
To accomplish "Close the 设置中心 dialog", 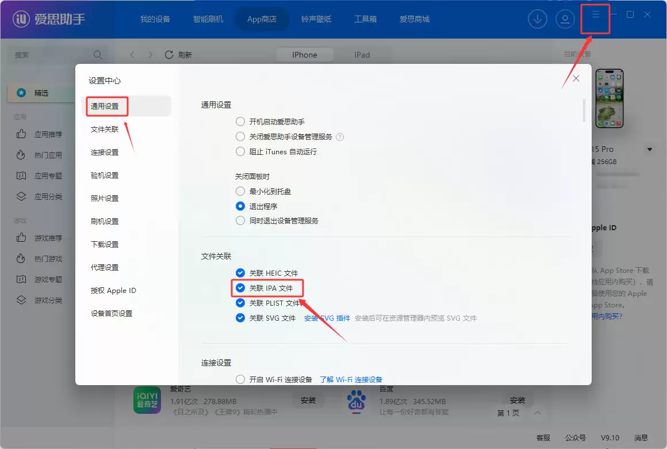I will click(576, 78).
